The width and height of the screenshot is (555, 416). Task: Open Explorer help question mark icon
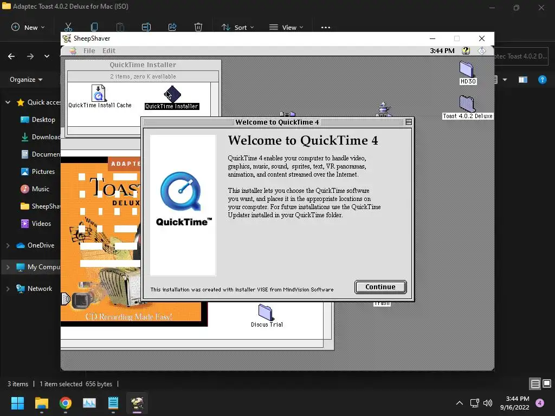click(542, 80)
